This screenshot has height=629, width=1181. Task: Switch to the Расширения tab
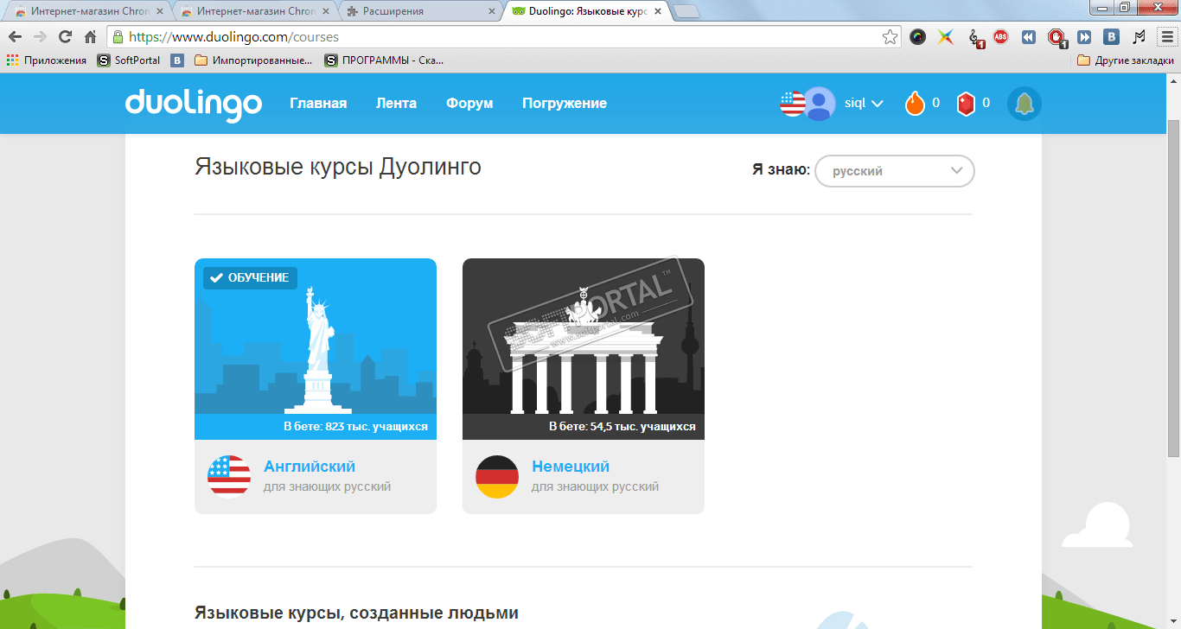tap(418, 12)
